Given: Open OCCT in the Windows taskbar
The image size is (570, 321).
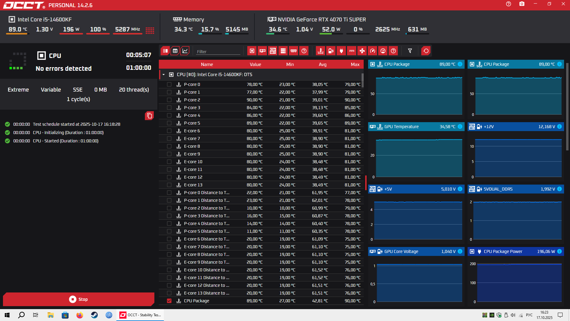Looking at the screenshot, I should [141, 315].
